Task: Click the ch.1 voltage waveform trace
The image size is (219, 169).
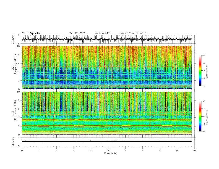Action: coord(106,39)
